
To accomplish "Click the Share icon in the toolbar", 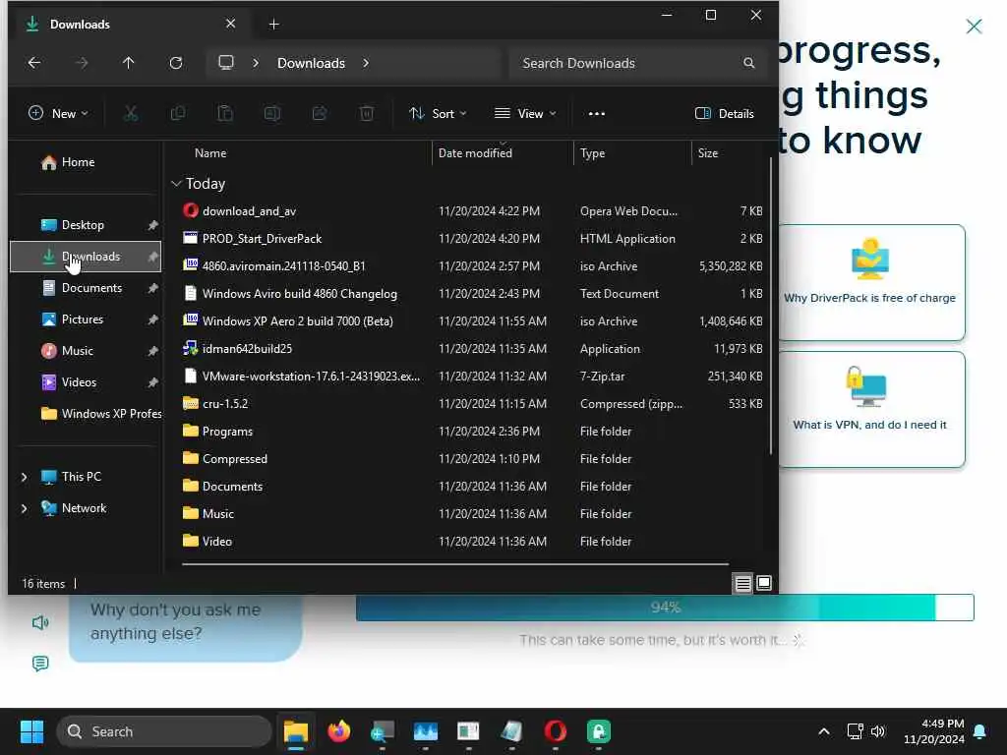I will 320,114.
